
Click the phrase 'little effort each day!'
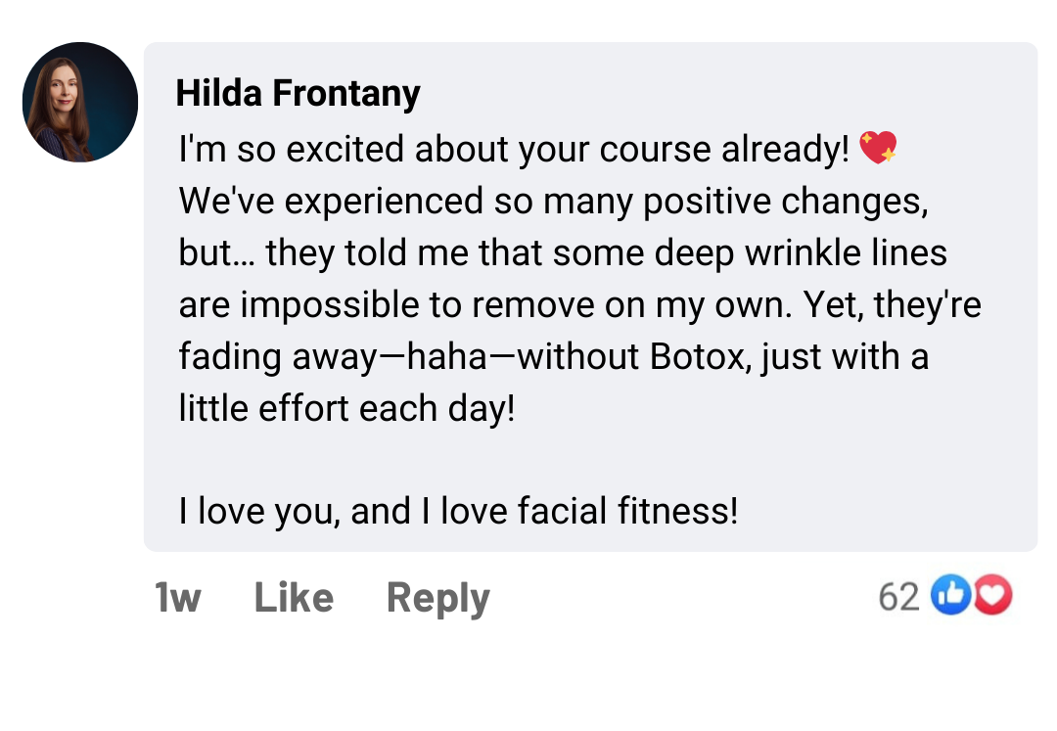[346, 408]
